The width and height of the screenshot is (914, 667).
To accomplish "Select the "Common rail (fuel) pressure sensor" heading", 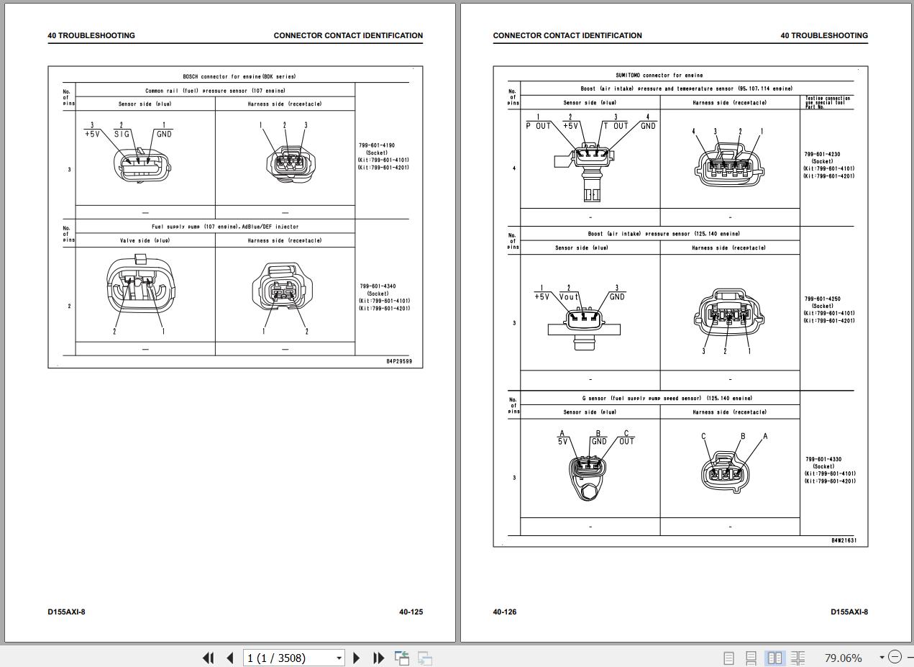I will (215, 91).
